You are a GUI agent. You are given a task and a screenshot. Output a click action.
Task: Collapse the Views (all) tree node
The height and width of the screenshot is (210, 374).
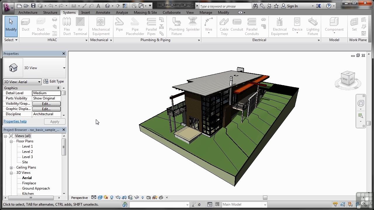point(5,136)
